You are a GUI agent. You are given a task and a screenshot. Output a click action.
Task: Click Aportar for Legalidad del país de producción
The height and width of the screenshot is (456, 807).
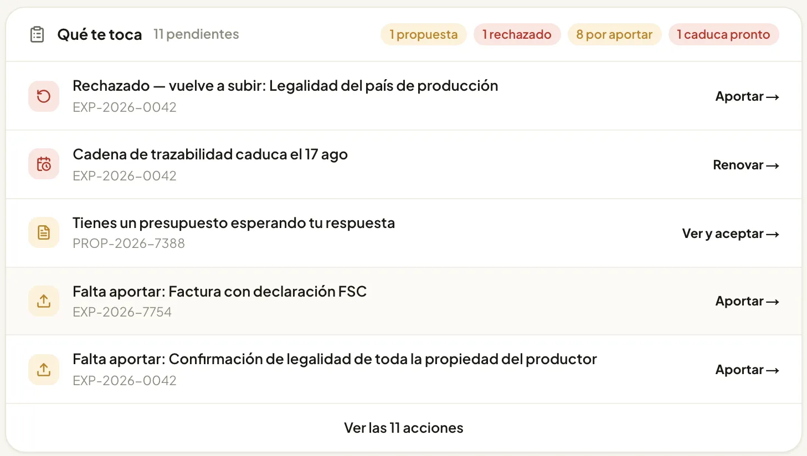click(x=747, y=96)
